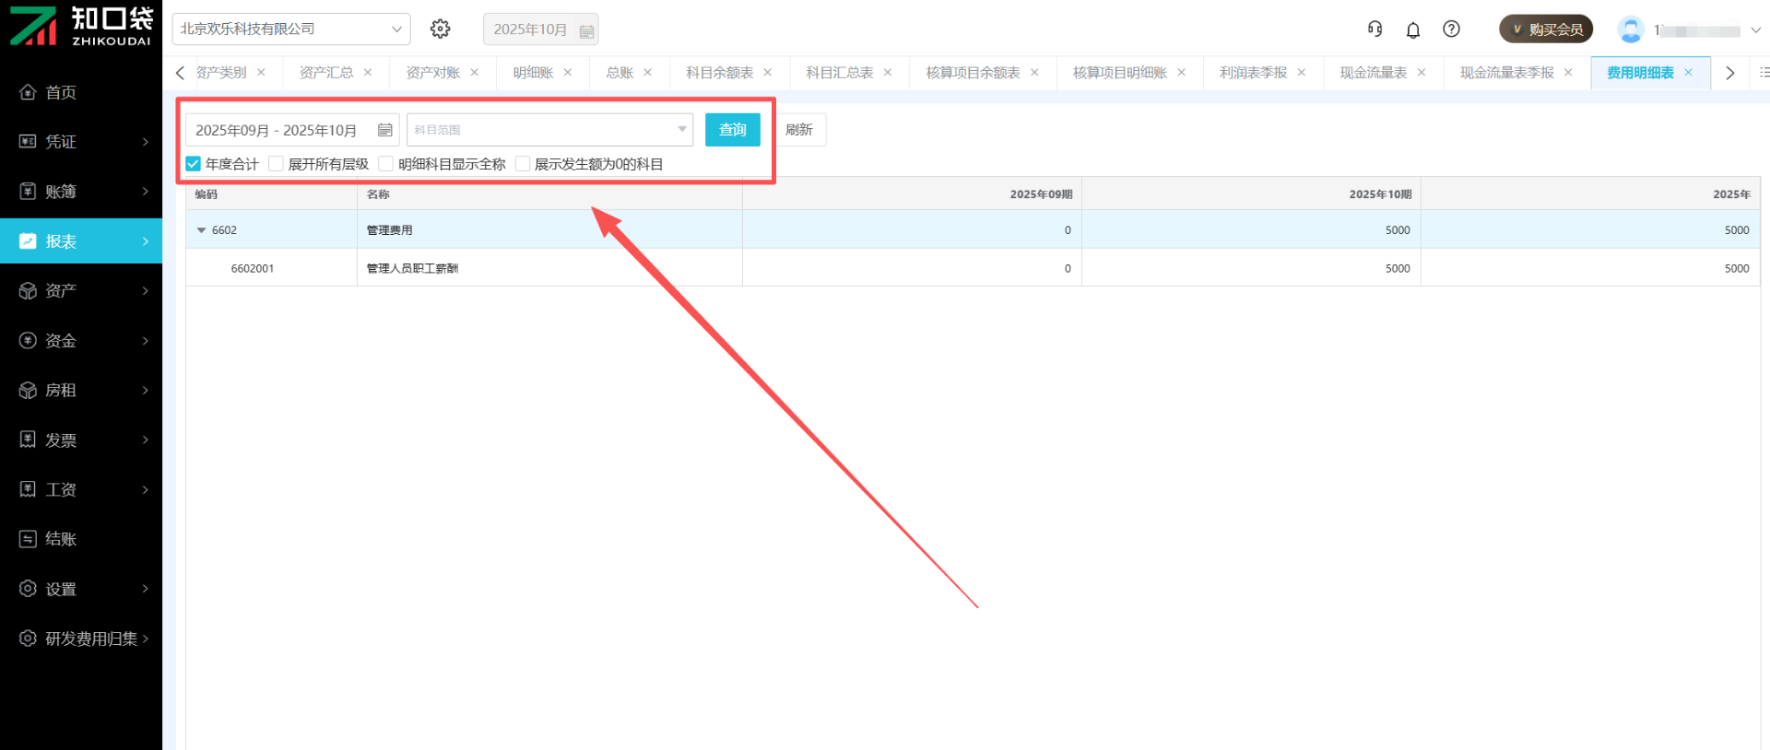Switch to the 科目余额表 tab
Viewport: 1770px width, 750px height.
[719, 73]
